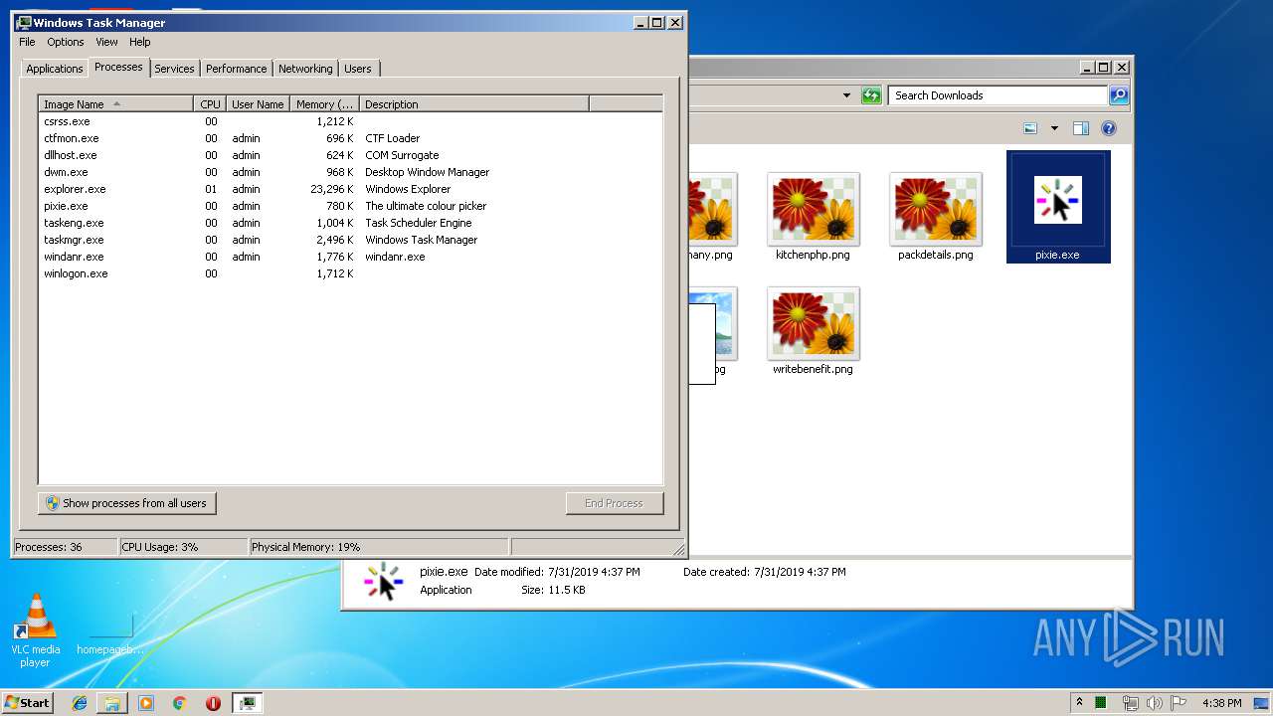Select the explorer.exe process row
The height and width of the screenshot is (716, 1273).
(x=350, y=189)
